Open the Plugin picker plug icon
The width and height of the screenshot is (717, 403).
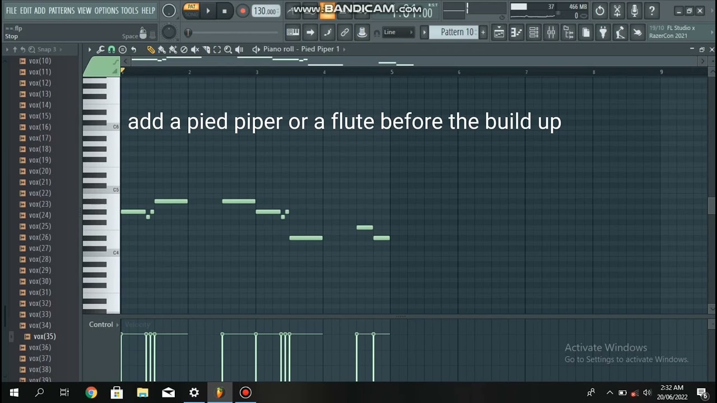[x=603, y=32]
